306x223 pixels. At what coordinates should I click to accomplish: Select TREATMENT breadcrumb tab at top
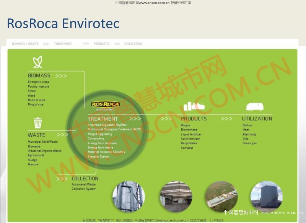pyautogui.click(x=63, y=44)
